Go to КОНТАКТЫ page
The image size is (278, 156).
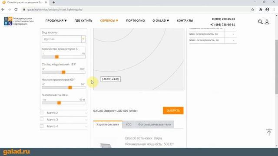point(185,20)
